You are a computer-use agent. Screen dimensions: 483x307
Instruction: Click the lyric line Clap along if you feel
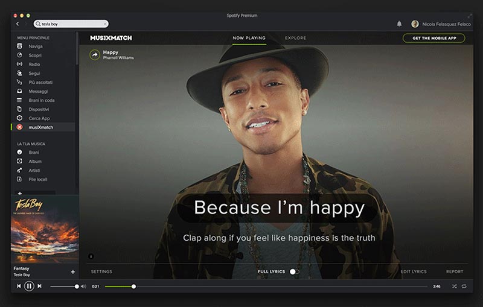[279, 238]
